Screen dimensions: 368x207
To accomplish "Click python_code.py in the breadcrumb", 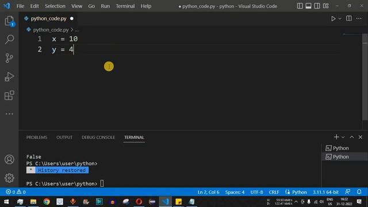I will pyautogui.click(x=51, y=30).
